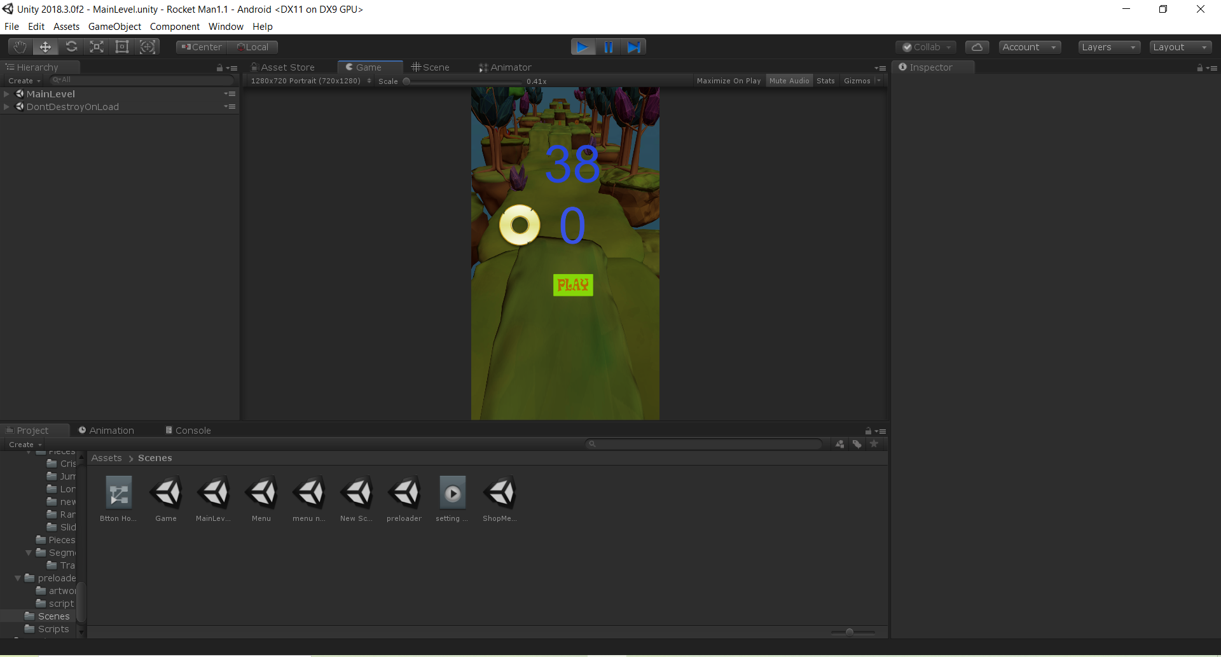The image size is (1221, 657).
Task: Toggle Maximize On Play
Action: point(728,81)
